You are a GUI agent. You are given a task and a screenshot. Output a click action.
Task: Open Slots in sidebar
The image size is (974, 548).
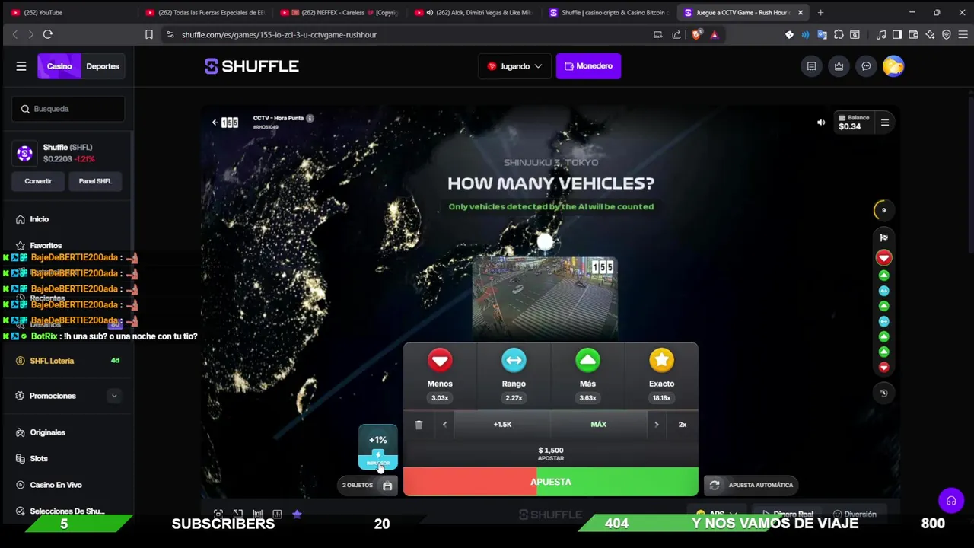[x=39, y=459]
